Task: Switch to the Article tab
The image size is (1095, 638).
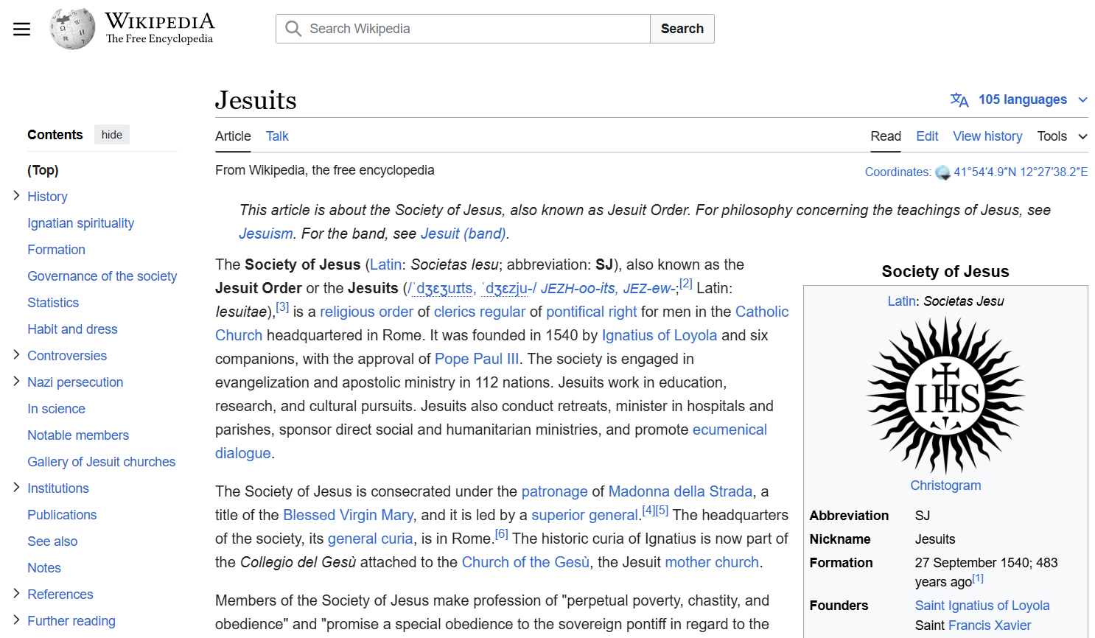Action: (233, 136)
